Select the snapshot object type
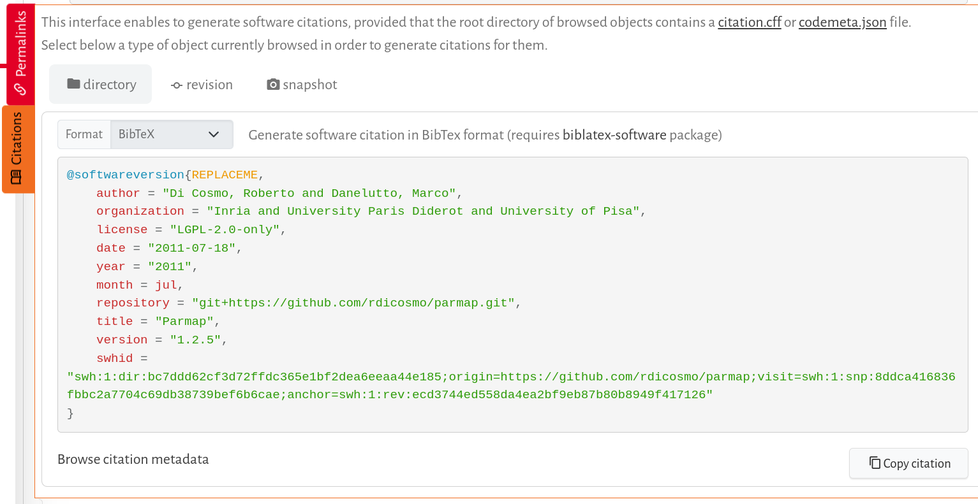Image resolution: width=978 pixels, height=504 pixels. pyautogui.click(x=302, y=85)
